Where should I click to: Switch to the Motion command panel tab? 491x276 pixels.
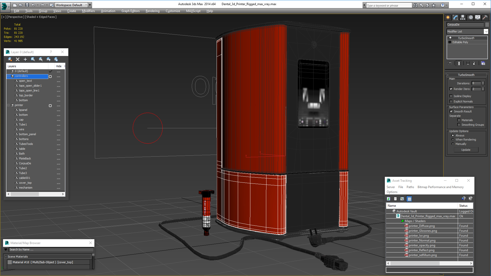tap(471, 17)
